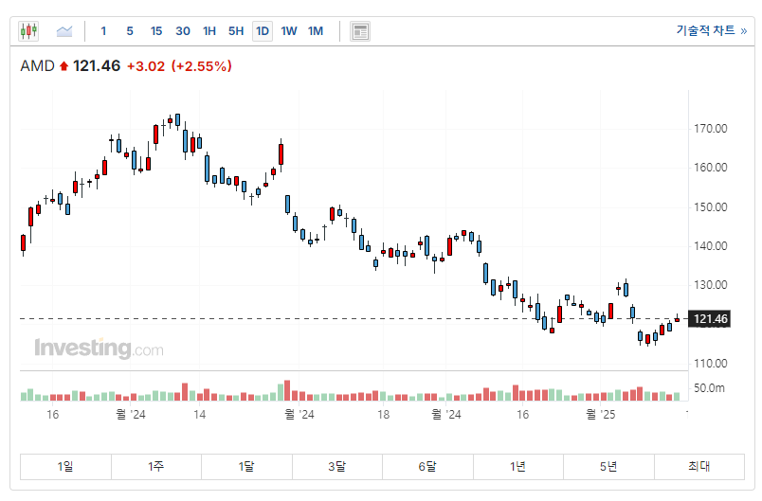Click the (+2.55%) percent change

click(202, 66)
